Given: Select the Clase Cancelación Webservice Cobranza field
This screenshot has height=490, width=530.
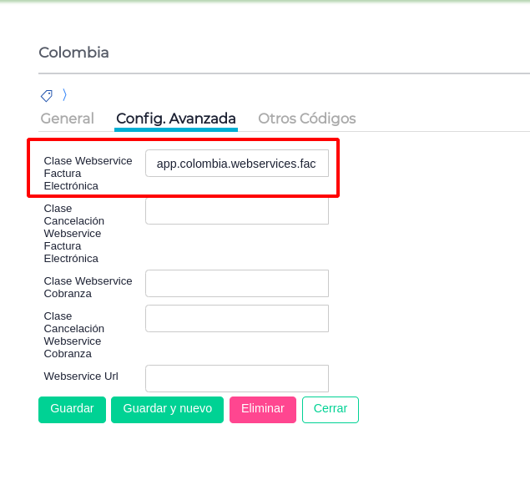Looking at the screenshot, I should pos(237,319).
